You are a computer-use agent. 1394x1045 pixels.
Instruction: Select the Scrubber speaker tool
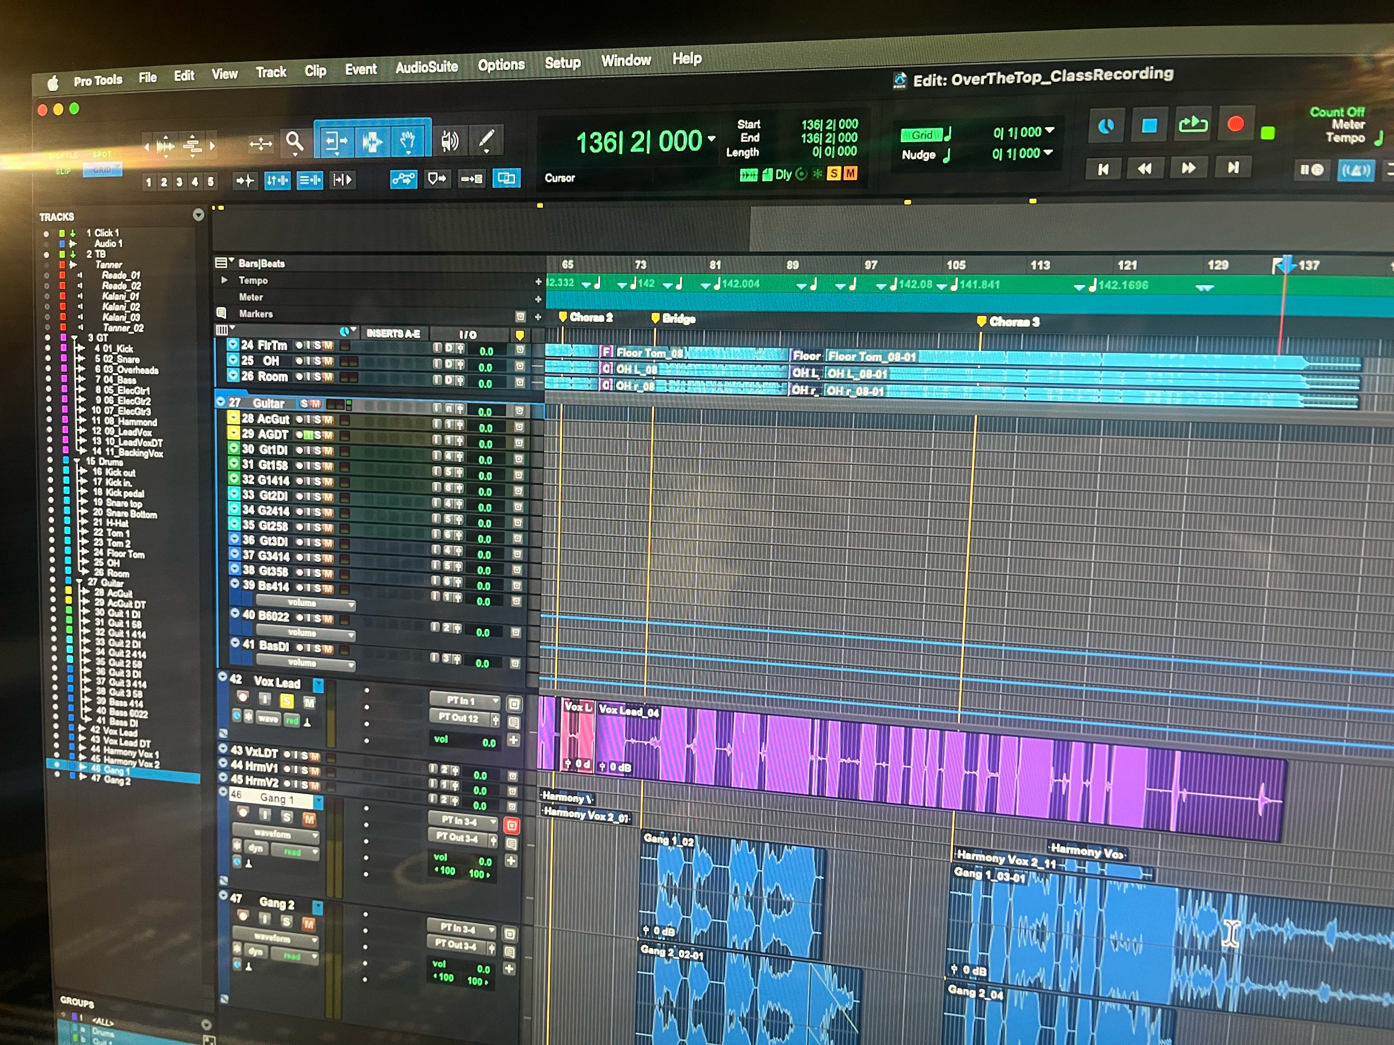tap(449, 141)
